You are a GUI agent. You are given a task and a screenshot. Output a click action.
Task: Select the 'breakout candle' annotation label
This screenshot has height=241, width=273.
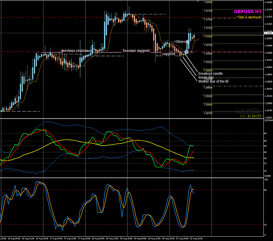211,74
